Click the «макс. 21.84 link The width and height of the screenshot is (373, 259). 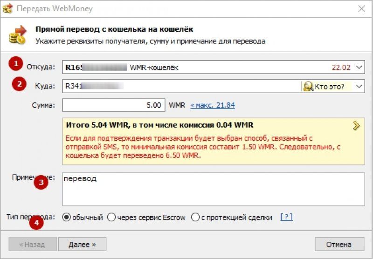[x=213, y=105]
